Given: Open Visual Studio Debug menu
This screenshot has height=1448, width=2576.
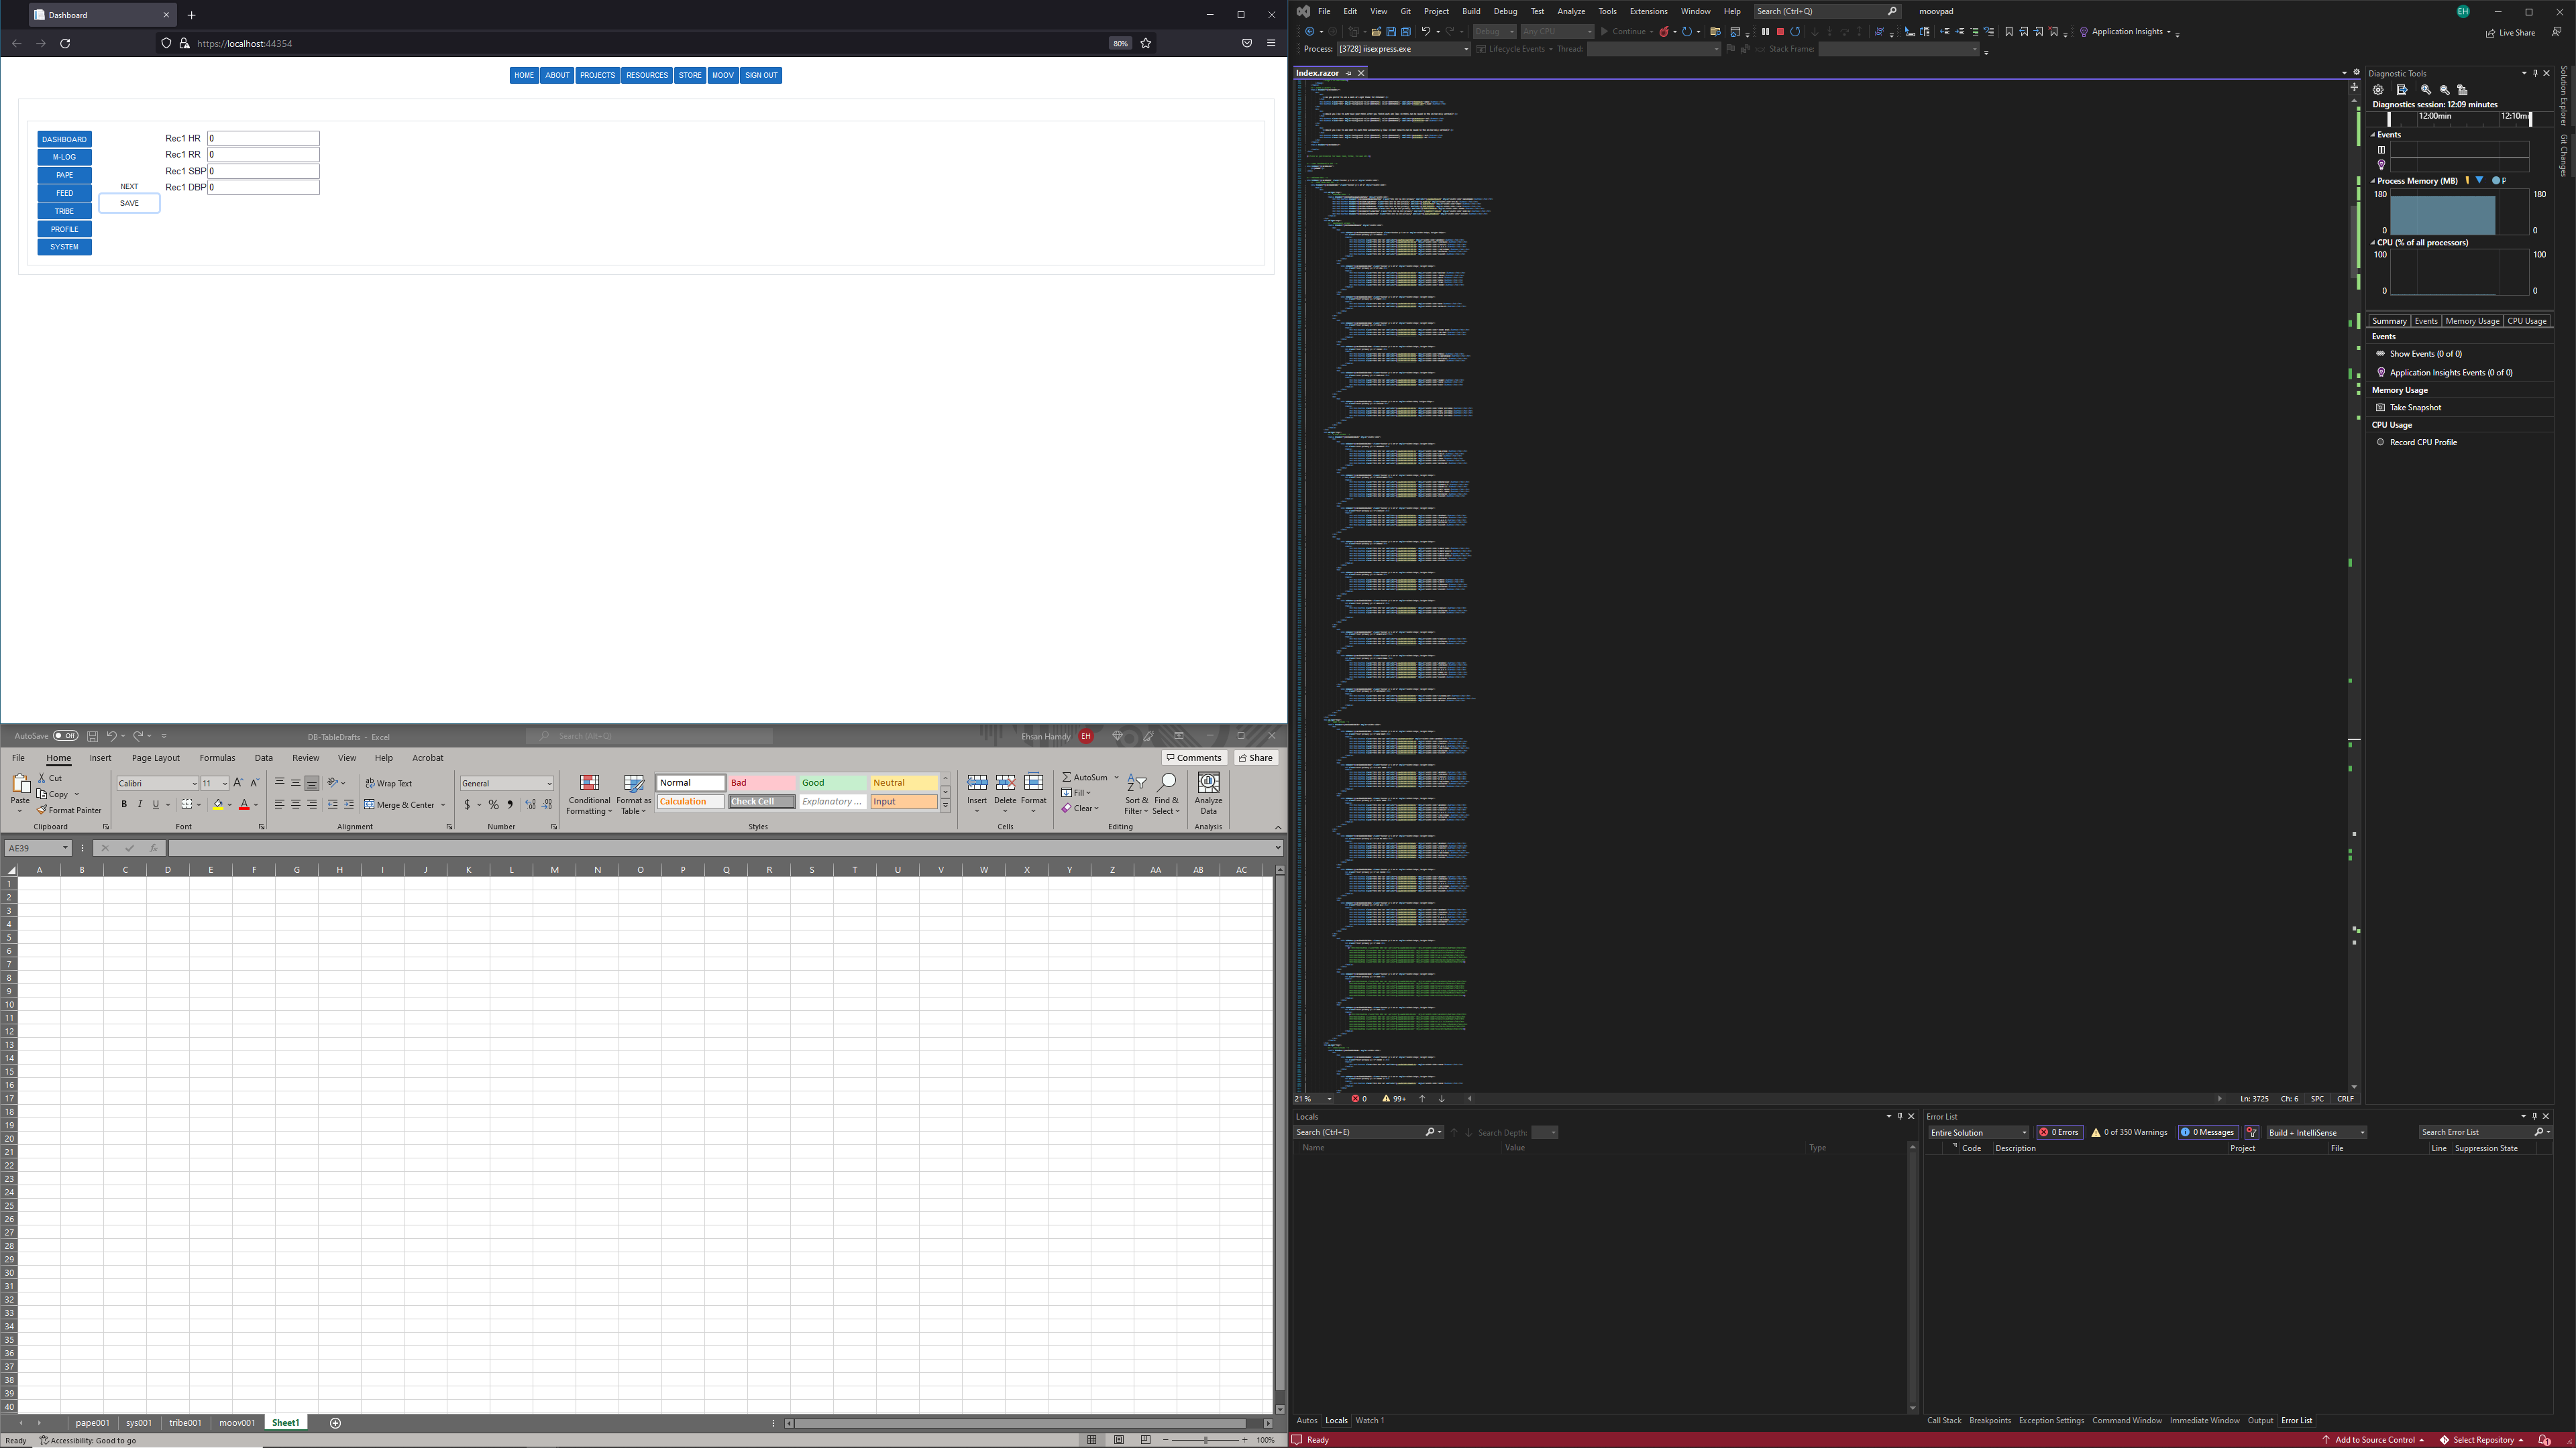Looking at the screenshot, I should (x=1505, y=11).
